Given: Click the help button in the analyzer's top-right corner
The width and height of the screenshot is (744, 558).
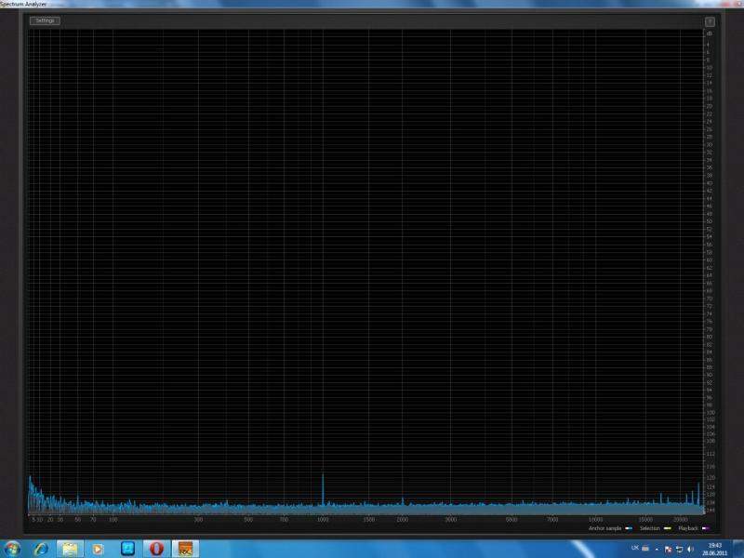Looking at the screenshot, I should point(710,21).
